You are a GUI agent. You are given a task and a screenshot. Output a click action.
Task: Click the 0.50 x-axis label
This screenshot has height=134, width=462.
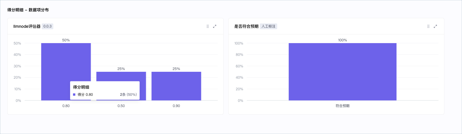[x=121, y=106]
